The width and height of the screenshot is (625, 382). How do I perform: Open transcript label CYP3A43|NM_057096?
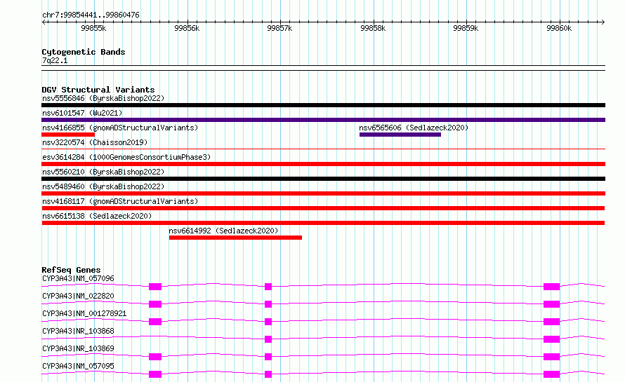point(78,278)
